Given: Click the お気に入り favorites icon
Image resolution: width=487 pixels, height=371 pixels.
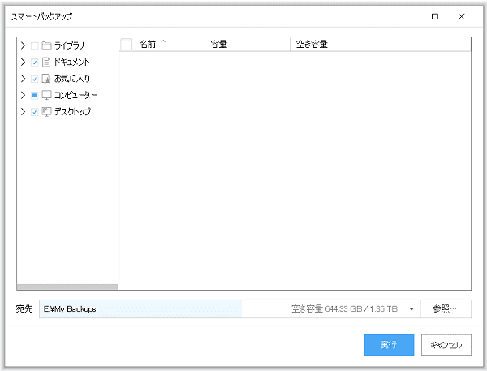Looking at the screenshot, I should (x=46, y=79).
